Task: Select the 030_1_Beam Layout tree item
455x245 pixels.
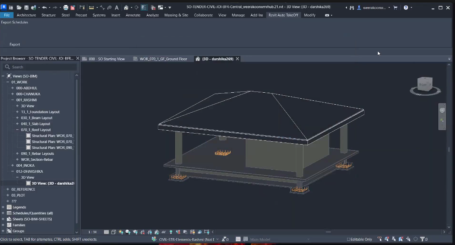Action: click(x=37, y=118)
